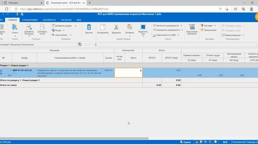Screen dimensions: 258x145
Task: Click the Вставить clipboard icon
Action: click(x=130, y=27)
